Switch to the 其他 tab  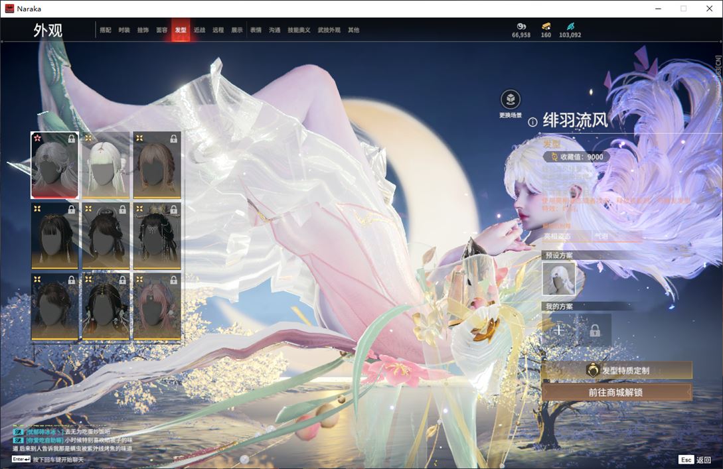coord(354,30)
